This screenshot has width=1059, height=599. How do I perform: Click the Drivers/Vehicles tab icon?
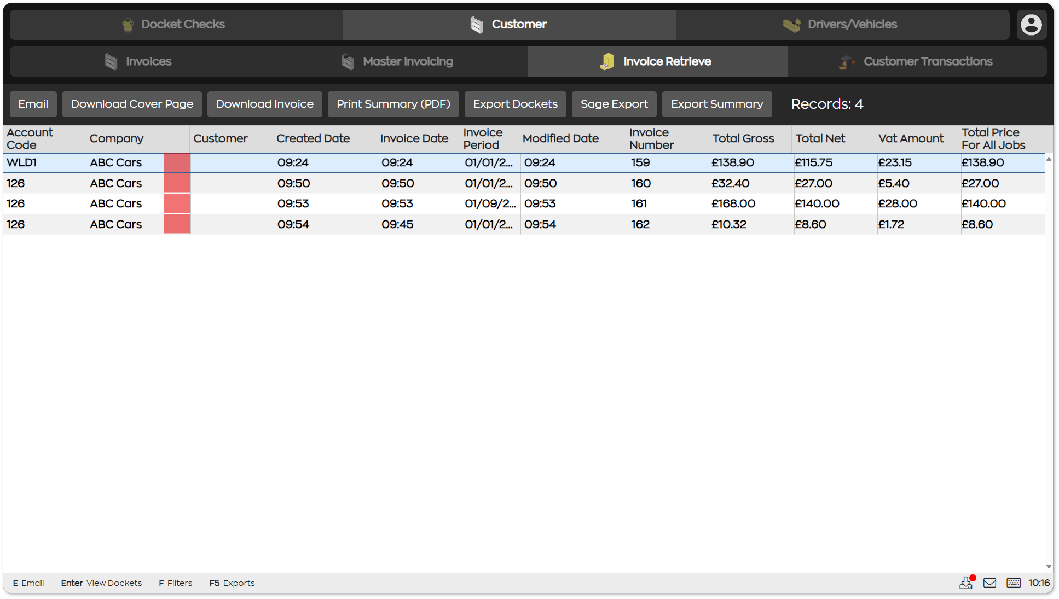pyautogui.click(x=791, y=25)
